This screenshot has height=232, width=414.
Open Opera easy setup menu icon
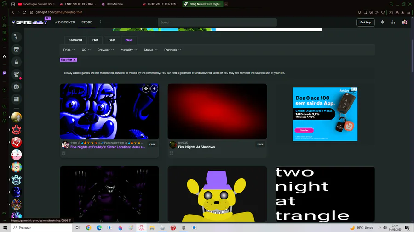tap(408, 12)
